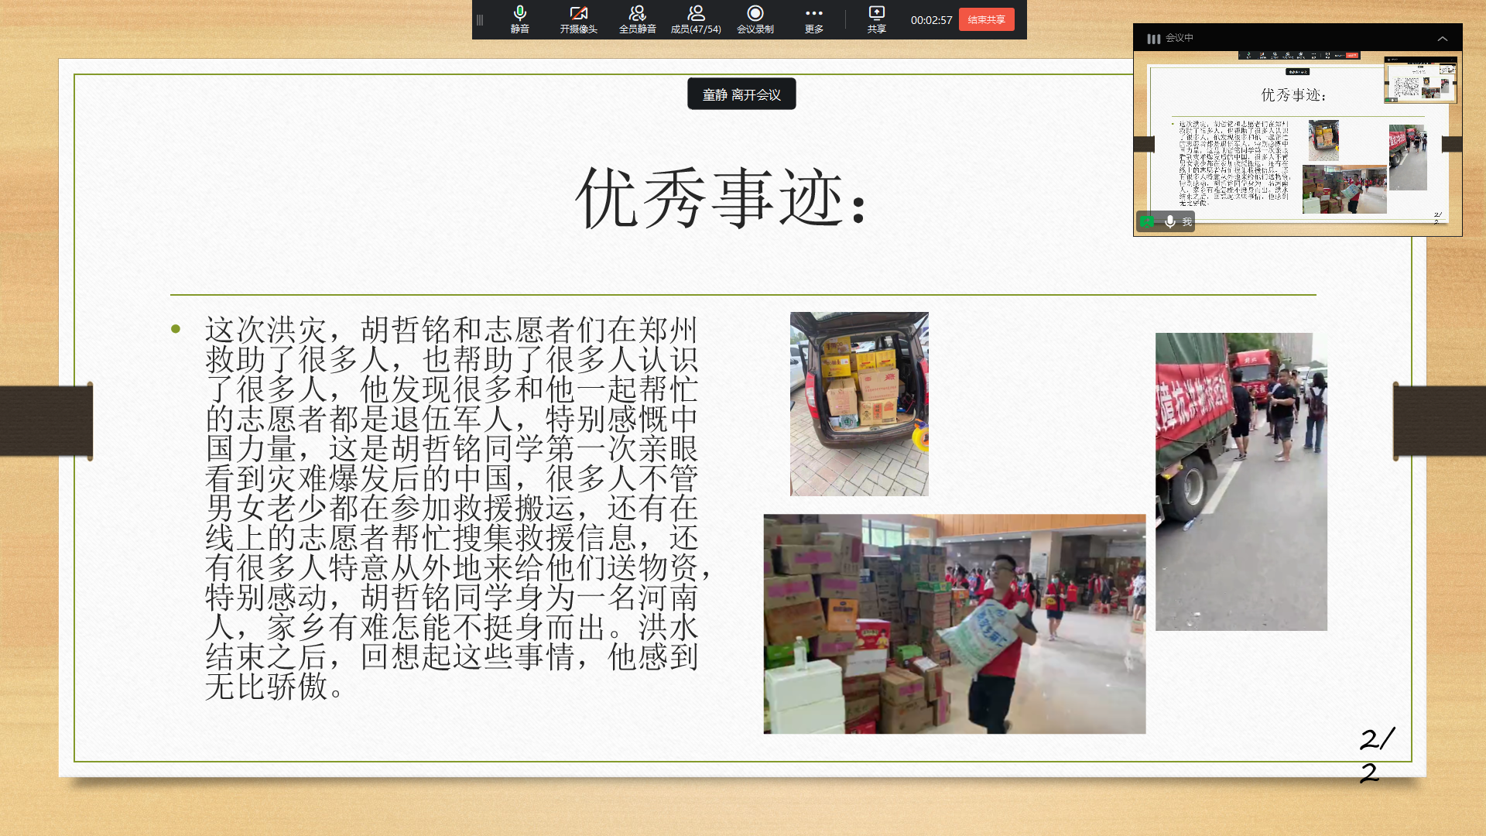The width and height of the screenshot is (1486, 836).
Task: Select the red banner truck photo
Action: point(1241,481)
